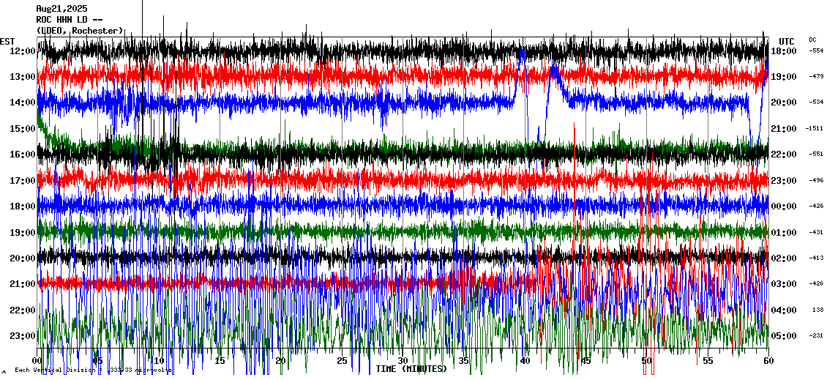The height and width of the screenshot is (380, 827).
Task: Select the 01:00 UTC time label
Action: (784, 233)
